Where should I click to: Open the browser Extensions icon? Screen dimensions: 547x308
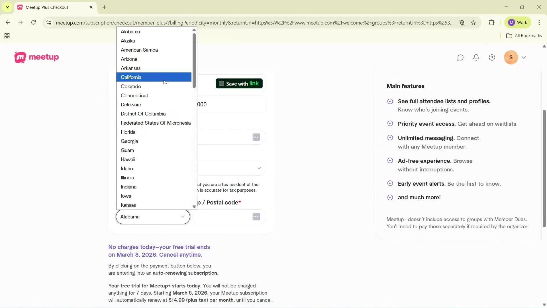coord(491,23)
